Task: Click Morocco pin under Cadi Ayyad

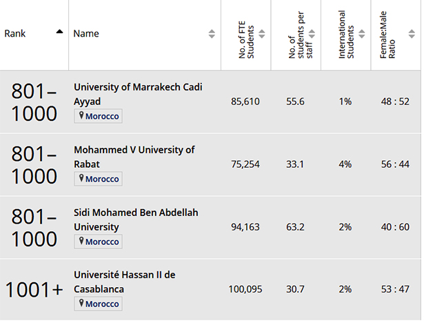Action: (x=81, y=116)
